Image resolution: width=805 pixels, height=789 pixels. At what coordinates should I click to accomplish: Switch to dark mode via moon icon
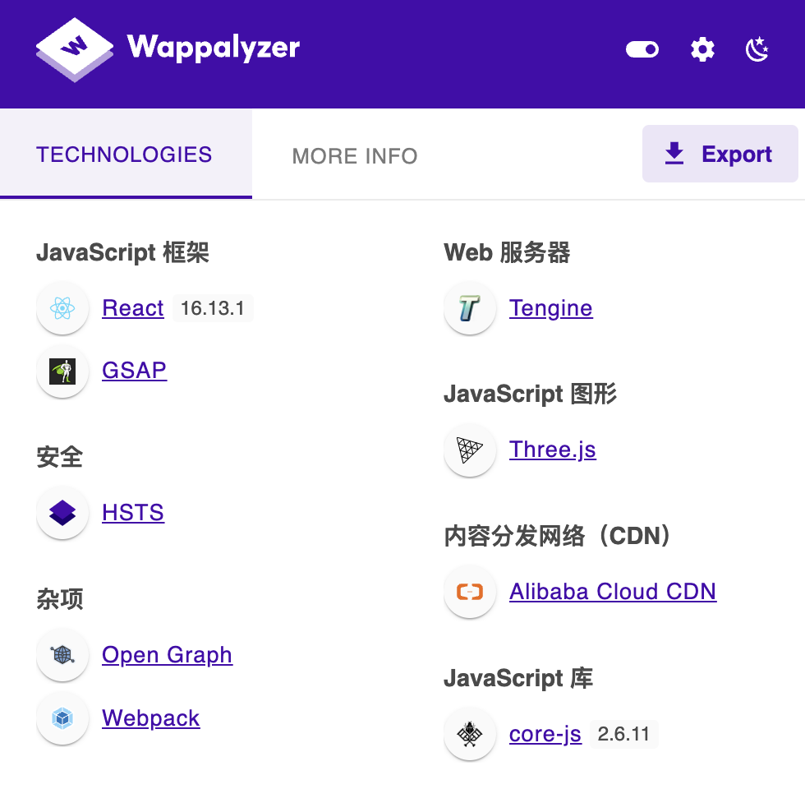point(757,49)
